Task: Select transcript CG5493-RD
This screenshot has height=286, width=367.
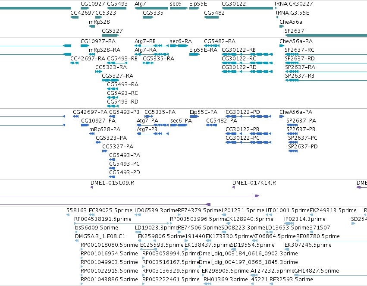Action: [x=122, y=102]
